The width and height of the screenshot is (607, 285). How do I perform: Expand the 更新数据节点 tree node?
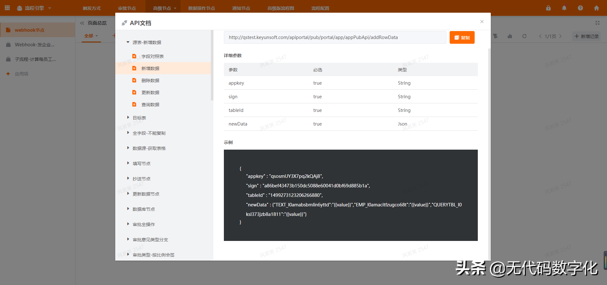tap(128, 193)
